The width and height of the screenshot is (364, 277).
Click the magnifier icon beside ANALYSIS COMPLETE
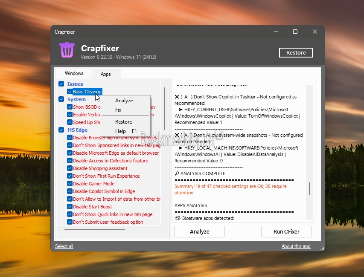click(177, 173)
